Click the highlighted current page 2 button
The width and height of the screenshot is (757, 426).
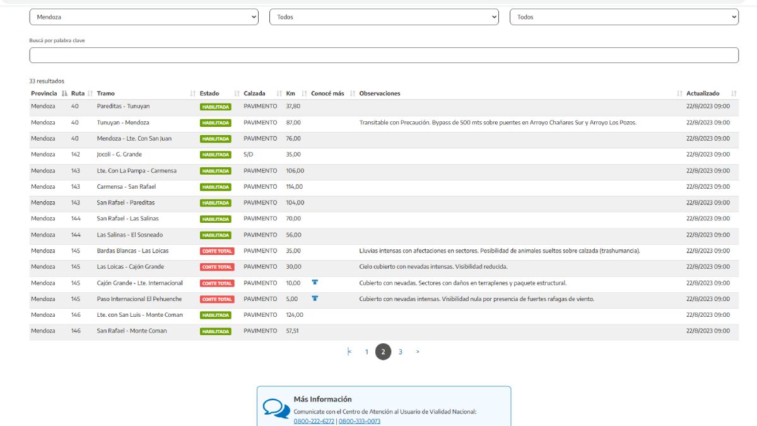(383, 352)
